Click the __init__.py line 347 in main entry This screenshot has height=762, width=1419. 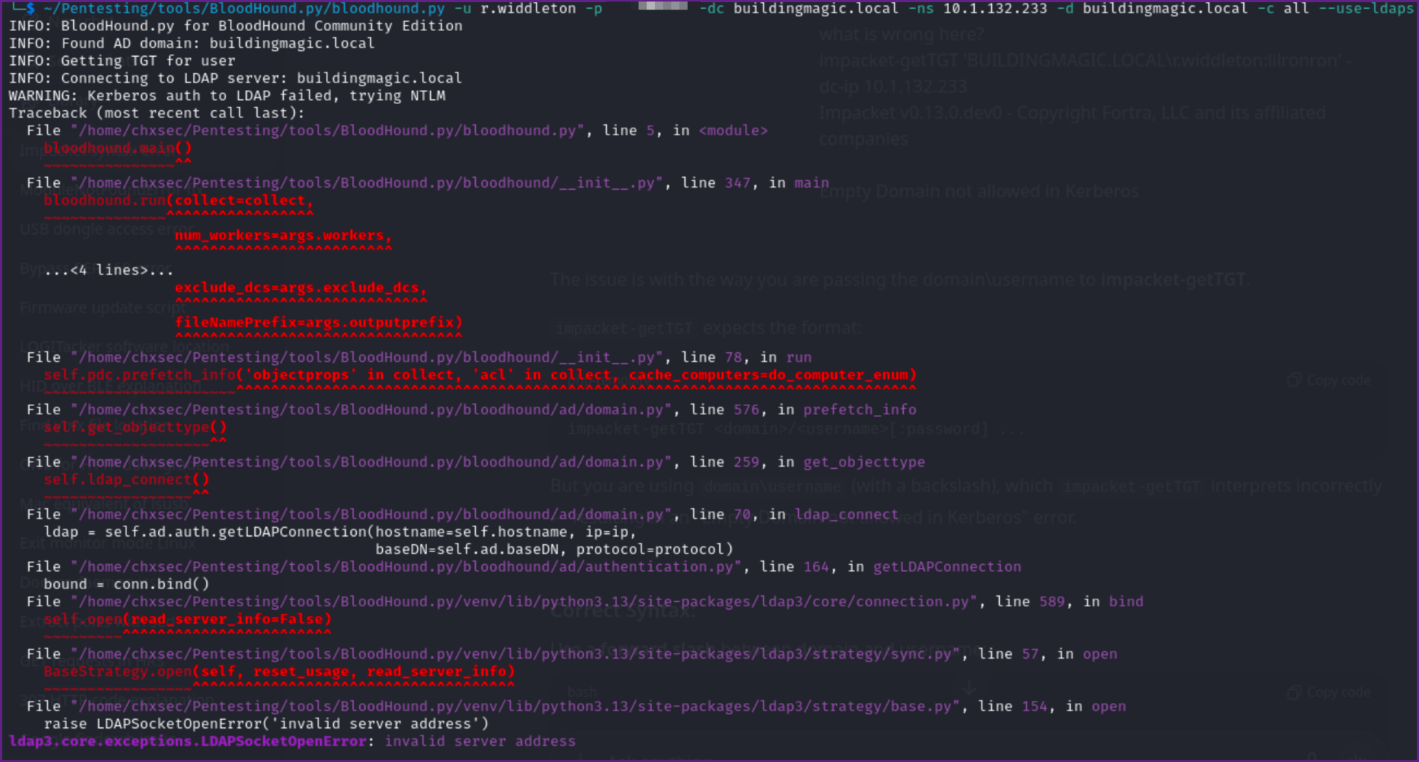(x=428, y=183)
